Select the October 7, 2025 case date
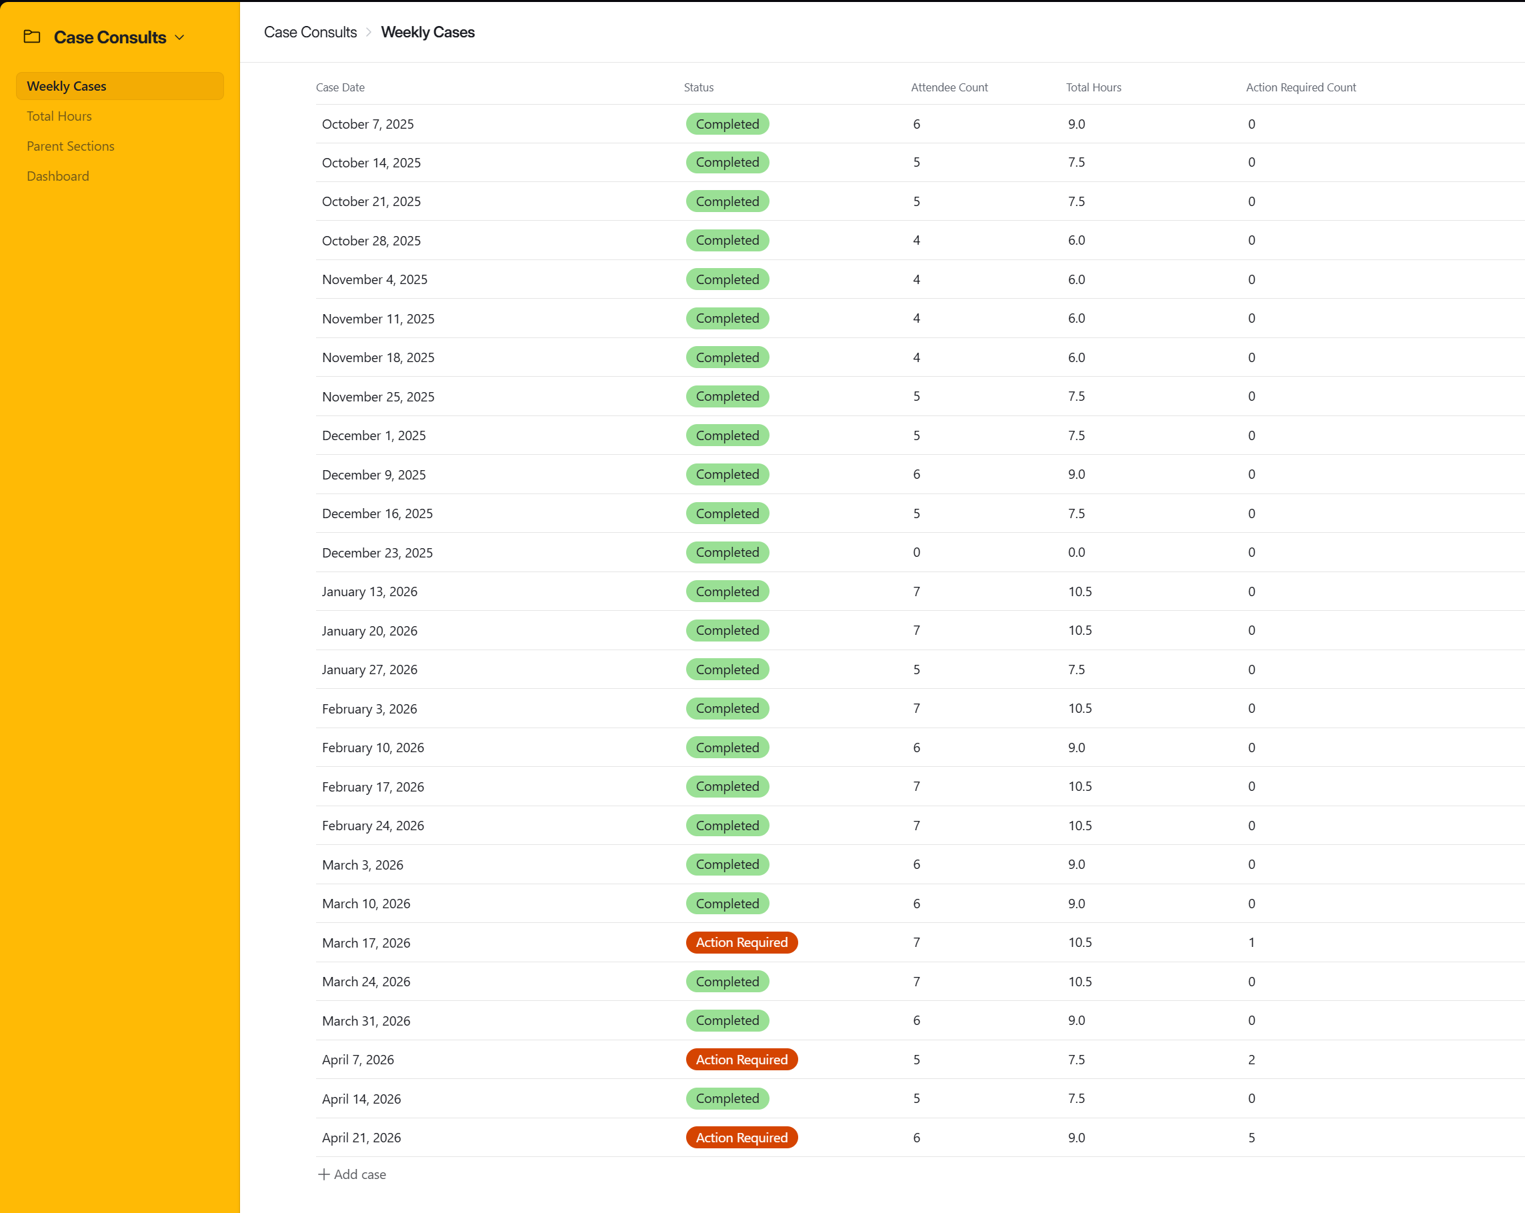The width and height of the screenshot is (1525, 1213). tap(368, 125)
